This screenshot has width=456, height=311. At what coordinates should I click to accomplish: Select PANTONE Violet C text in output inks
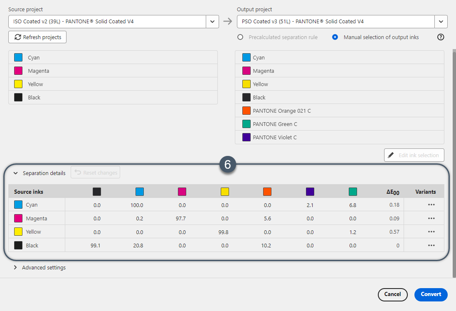click(x=275, y=137)
